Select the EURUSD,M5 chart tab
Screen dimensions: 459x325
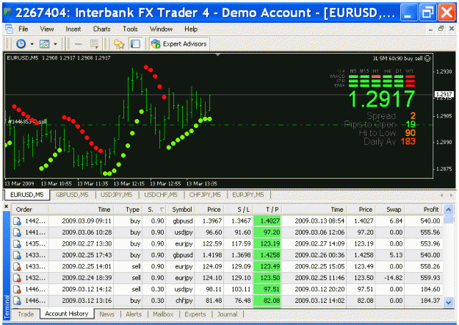tap(26, 195)
